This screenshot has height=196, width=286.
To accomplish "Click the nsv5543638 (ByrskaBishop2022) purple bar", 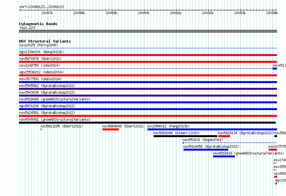I will [148, 96].
